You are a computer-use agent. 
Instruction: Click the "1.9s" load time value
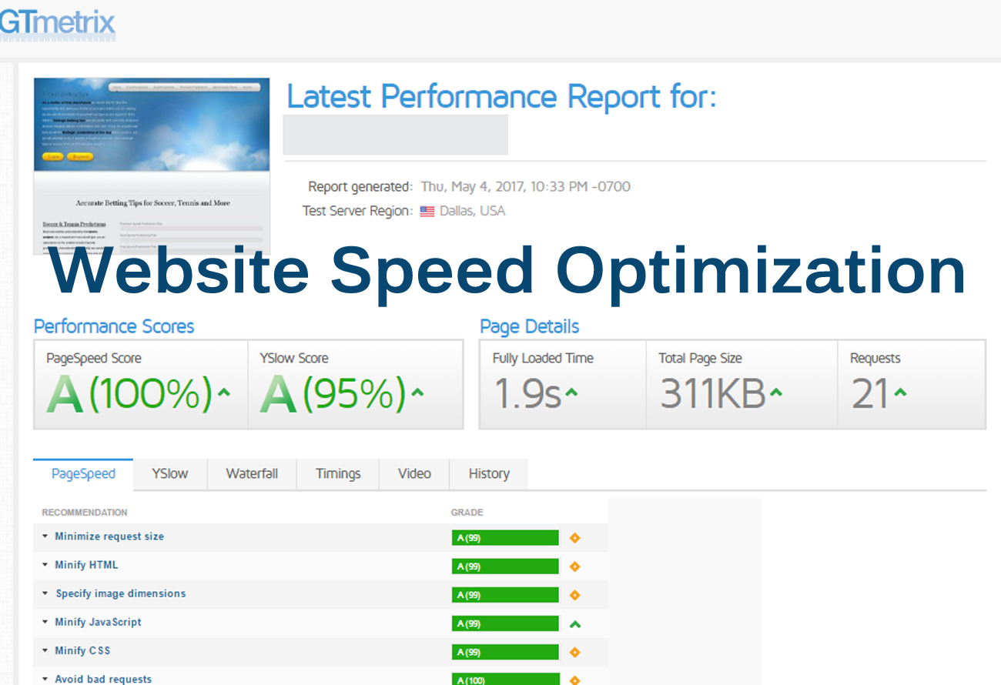pyautogui.click(x=527, y=393)
